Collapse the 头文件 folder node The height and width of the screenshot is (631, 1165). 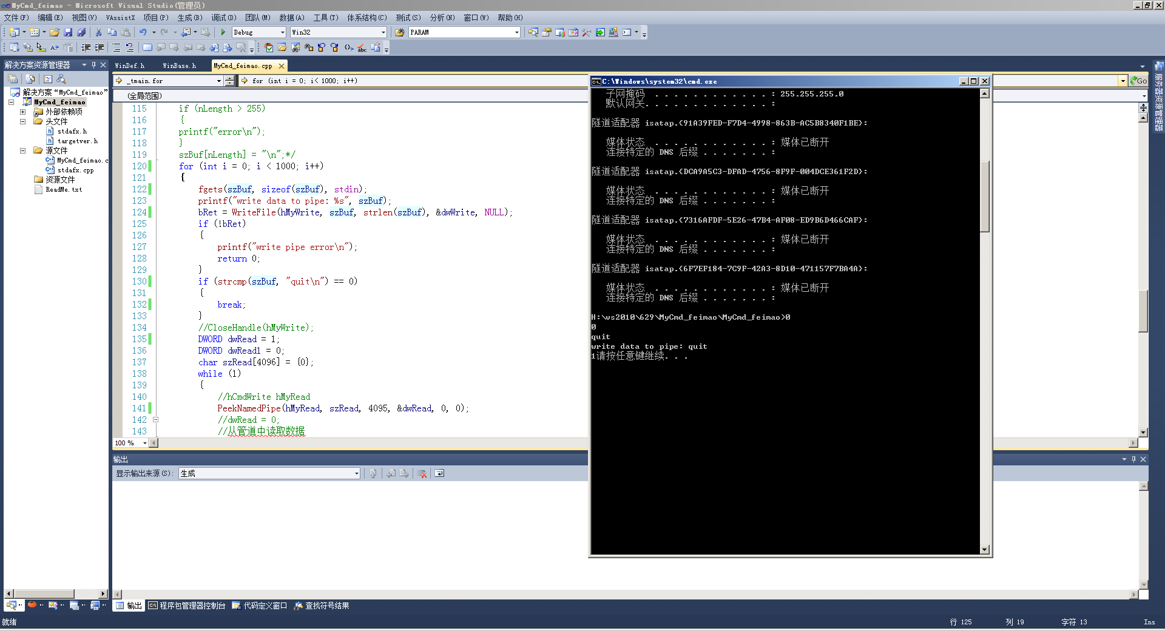[22, 121]
